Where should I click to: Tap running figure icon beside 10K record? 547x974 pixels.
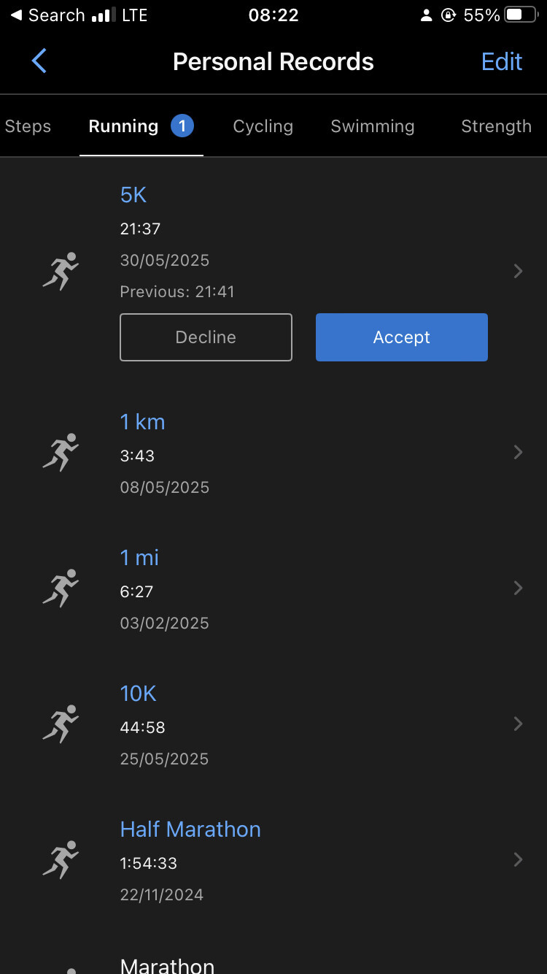click(61, 724)
